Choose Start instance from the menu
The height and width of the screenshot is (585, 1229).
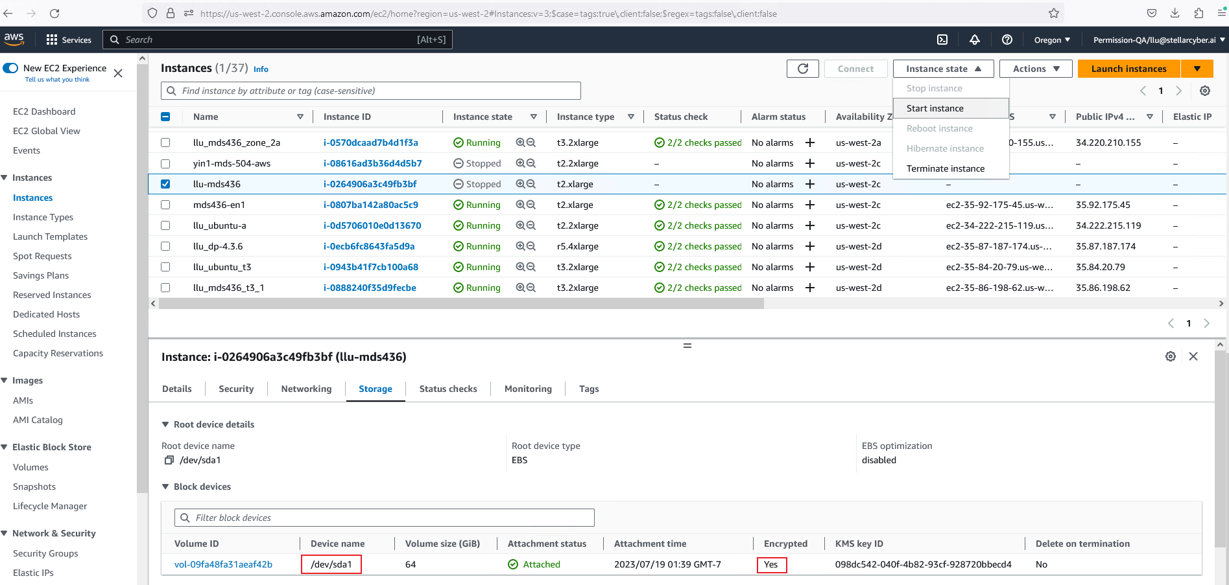(935, 108)
